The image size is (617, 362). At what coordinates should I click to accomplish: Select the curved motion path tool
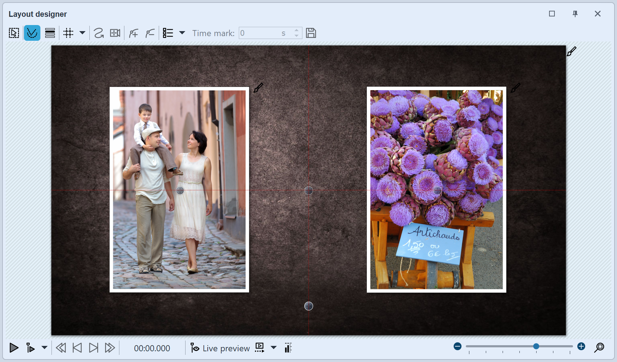click(98, 33)
